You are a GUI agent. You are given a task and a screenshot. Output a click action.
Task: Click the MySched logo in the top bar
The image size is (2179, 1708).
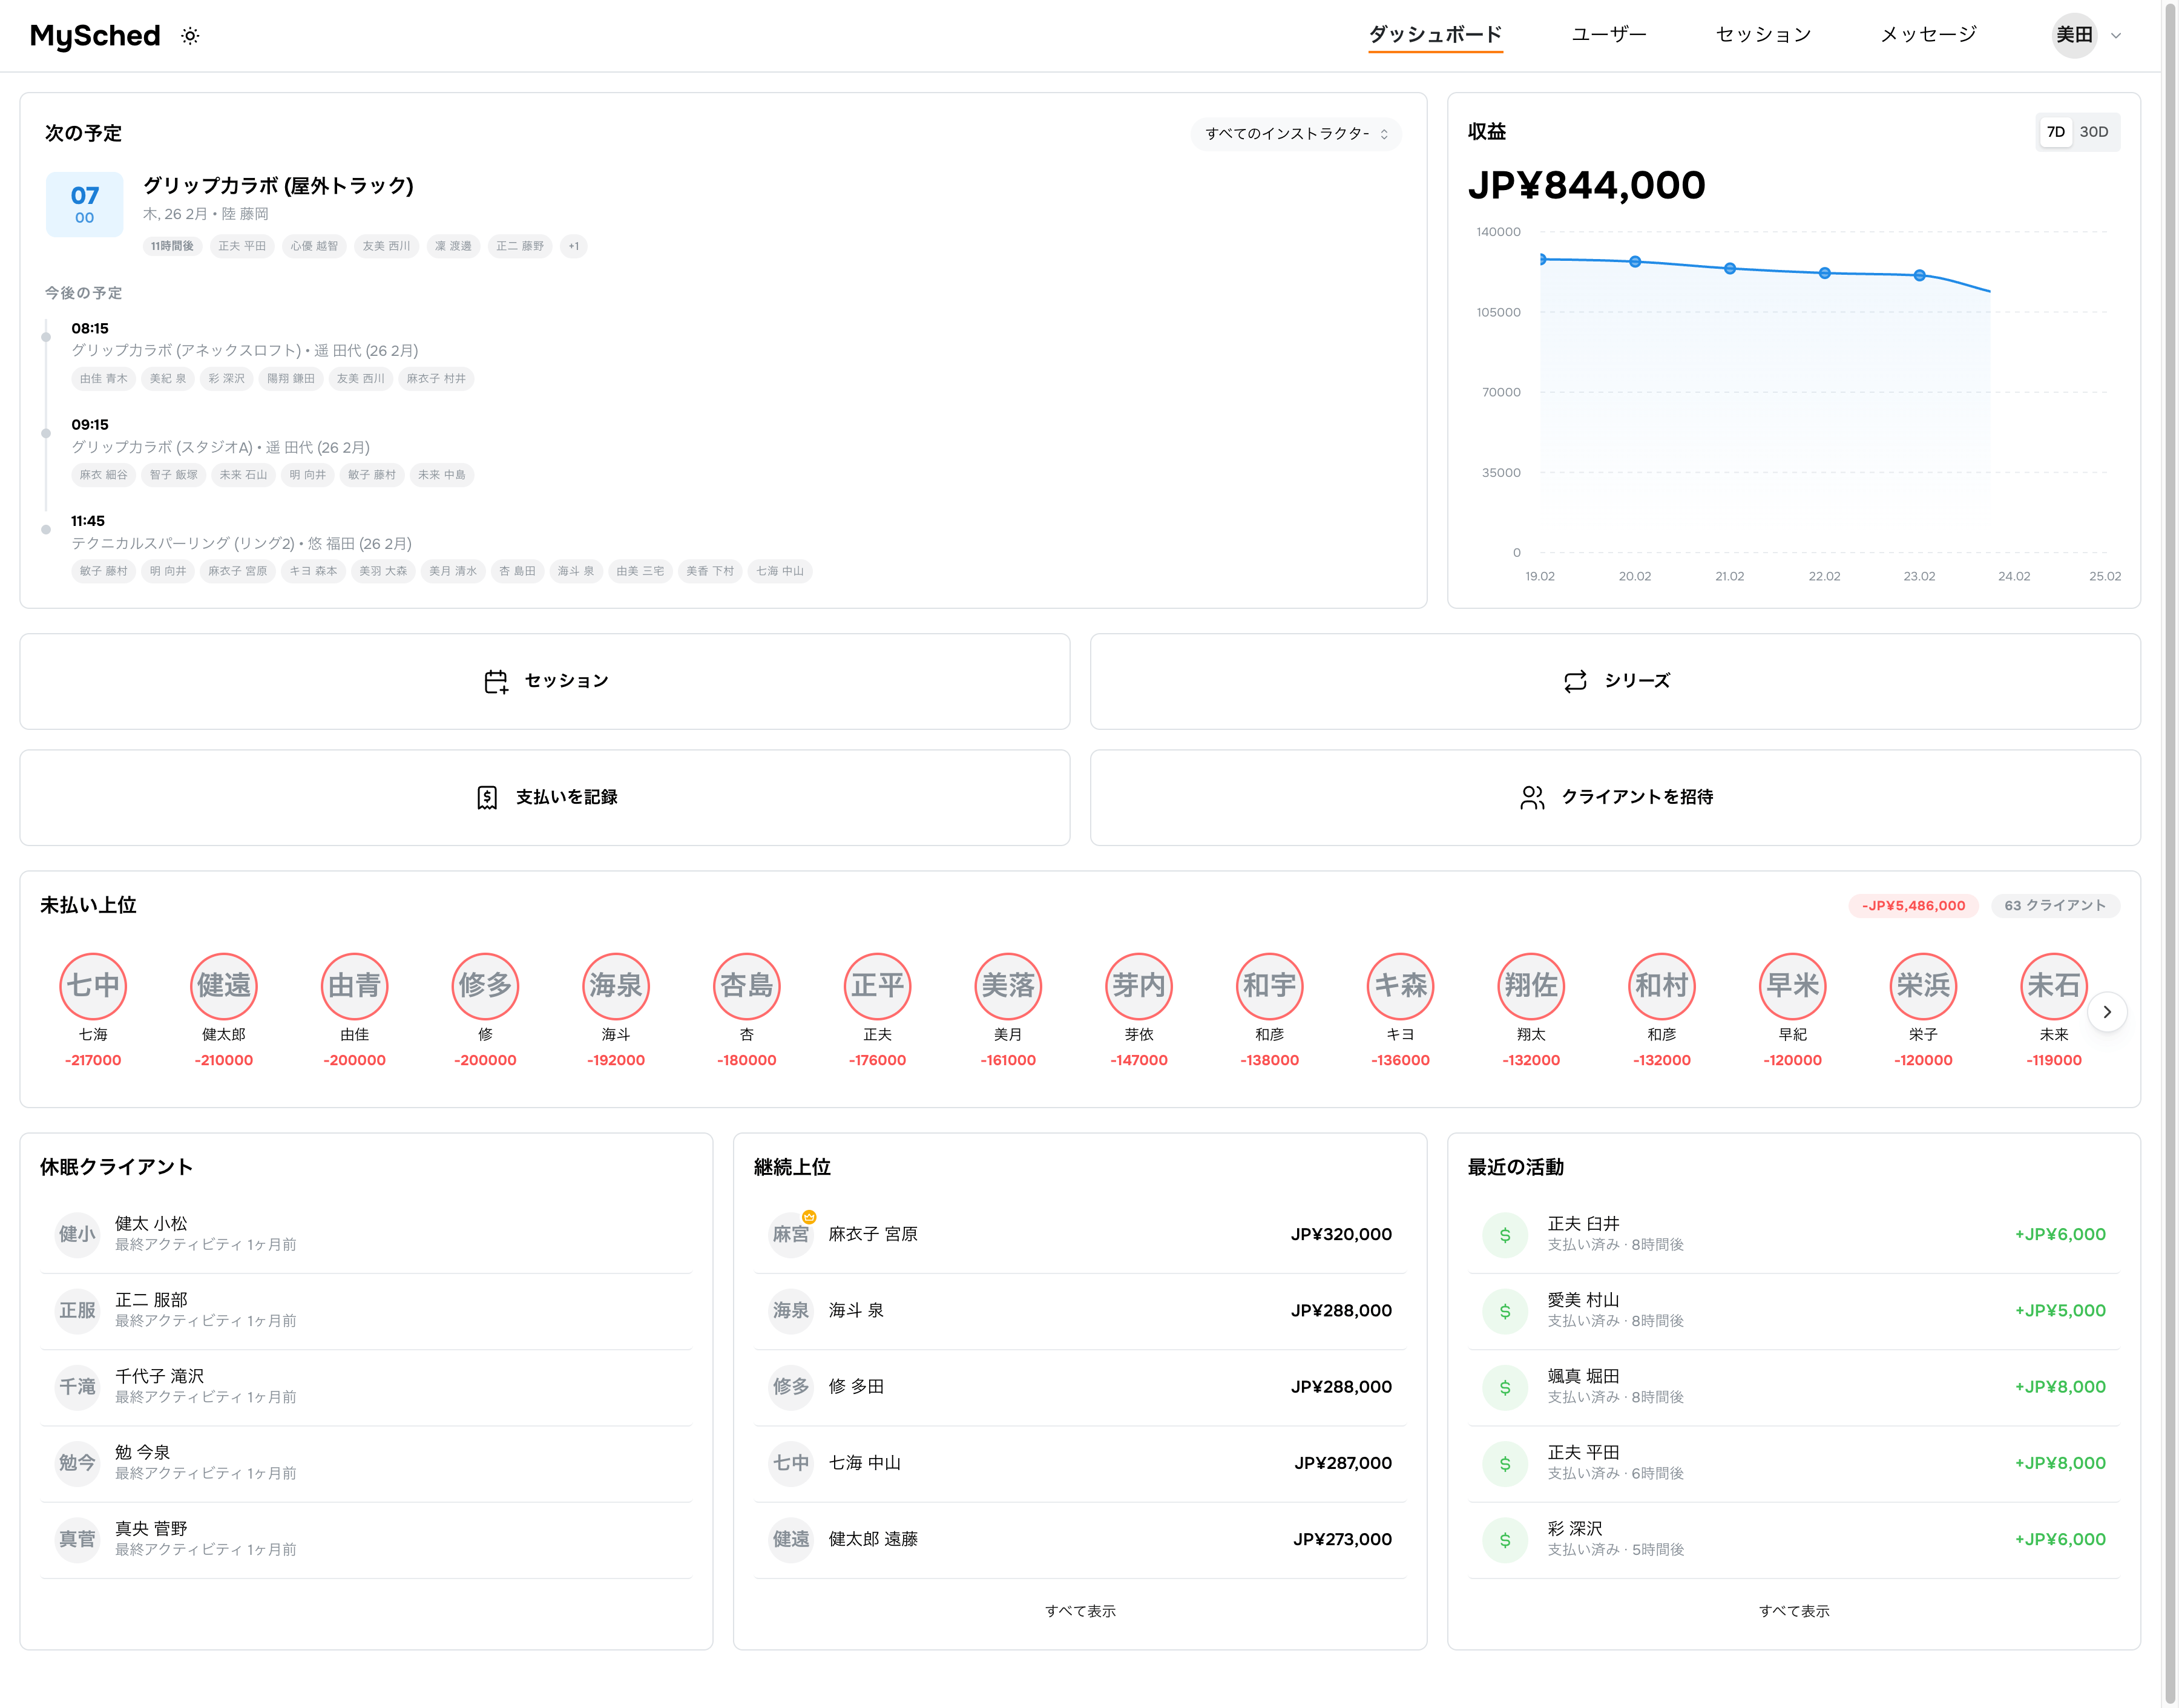95,35
